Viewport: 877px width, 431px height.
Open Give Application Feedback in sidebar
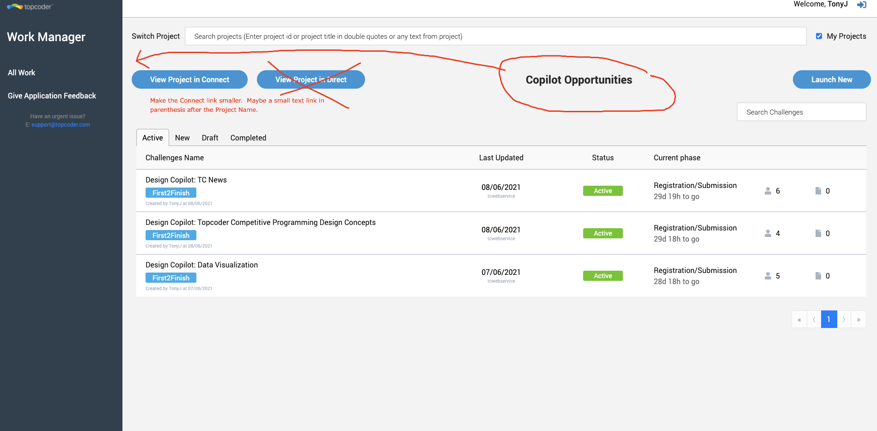52,96
